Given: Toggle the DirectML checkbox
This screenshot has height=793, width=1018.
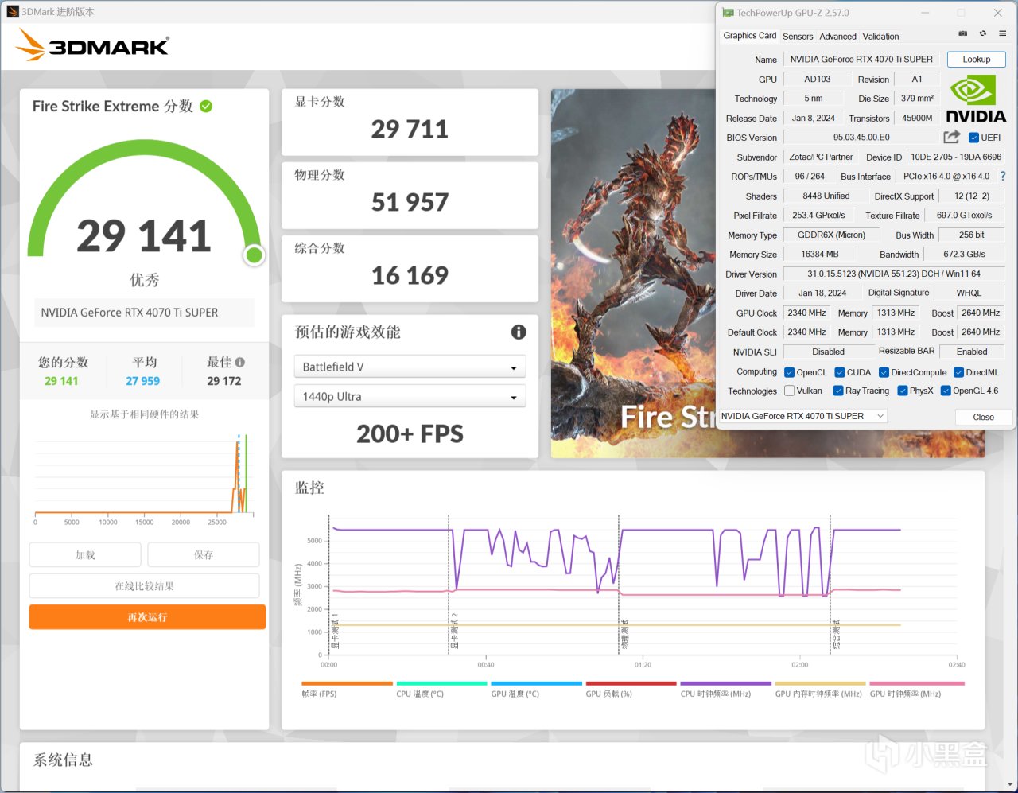Looking at the screenshot, I should tap(959, 372).
